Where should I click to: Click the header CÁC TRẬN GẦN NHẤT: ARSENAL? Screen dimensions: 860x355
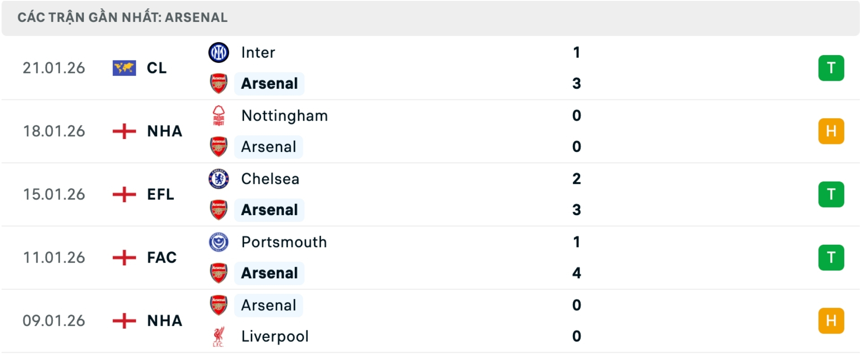click(x=122, y=17)
